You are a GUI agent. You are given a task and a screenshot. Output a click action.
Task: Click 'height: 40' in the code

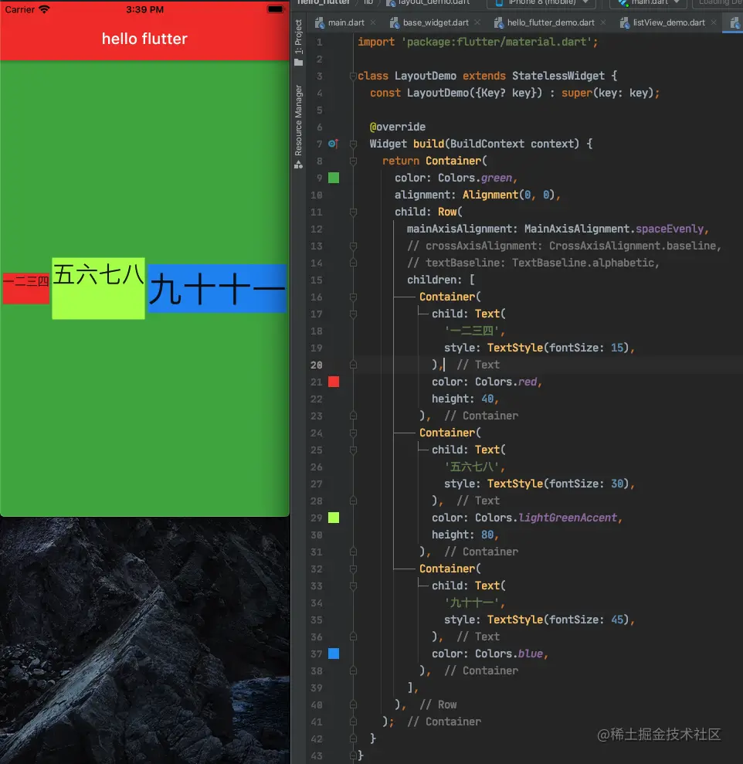click(463, 399)
